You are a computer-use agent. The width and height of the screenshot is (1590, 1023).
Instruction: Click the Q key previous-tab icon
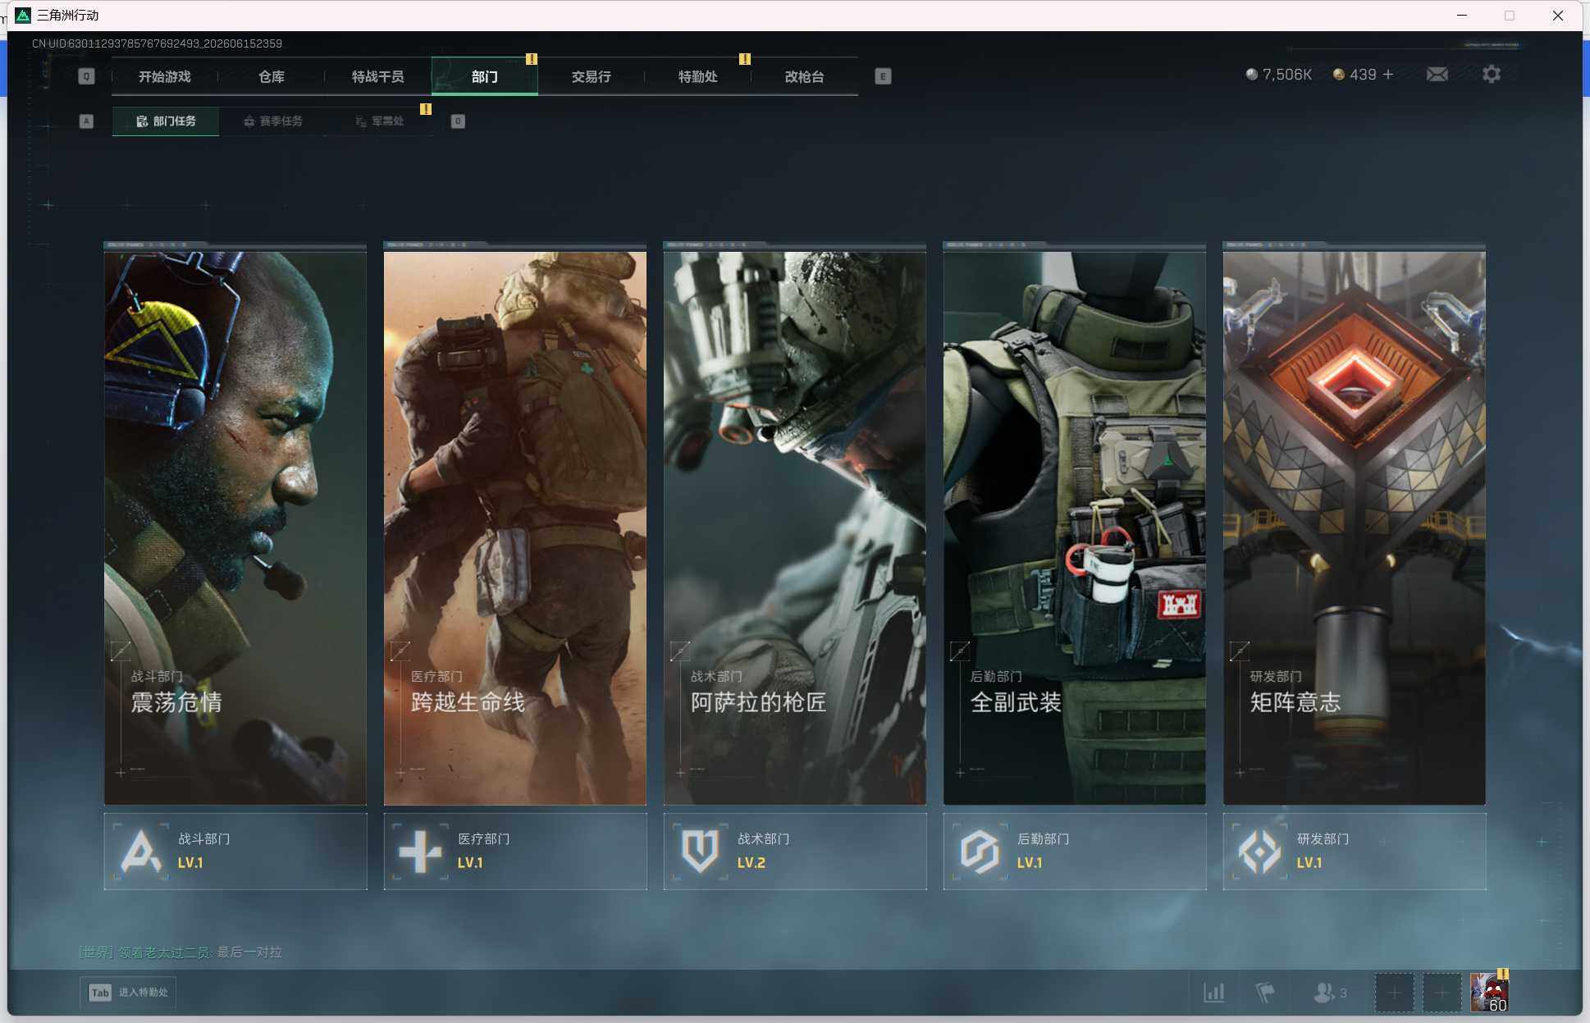(x=86, y=76)
